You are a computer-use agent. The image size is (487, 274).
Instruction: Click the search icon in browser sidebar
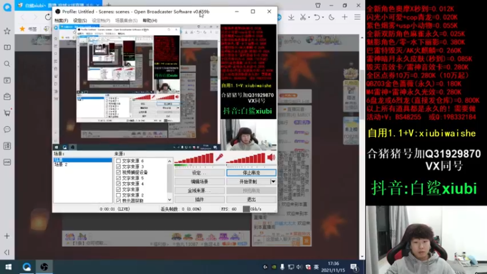point(7,64)
